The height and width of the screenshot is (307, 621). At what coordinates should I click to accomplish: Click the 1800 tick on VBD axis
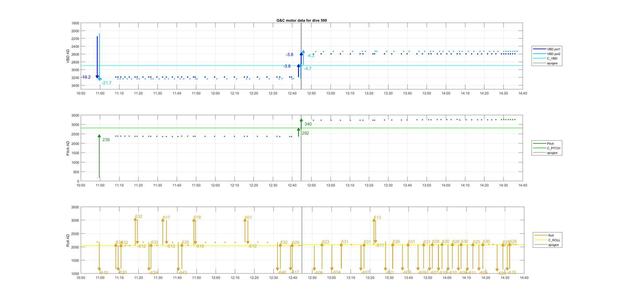[x=75, y=23]
